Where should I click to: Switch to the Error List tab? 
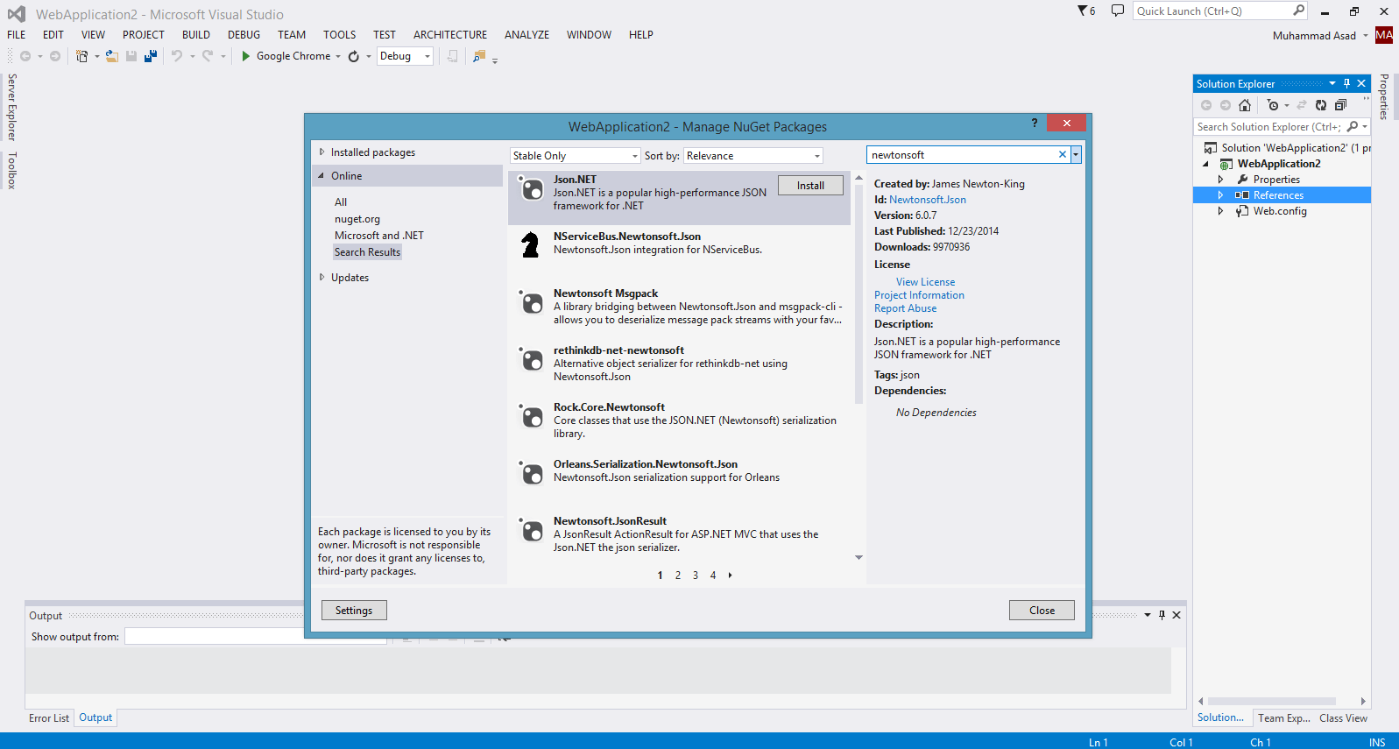point(48,718)
